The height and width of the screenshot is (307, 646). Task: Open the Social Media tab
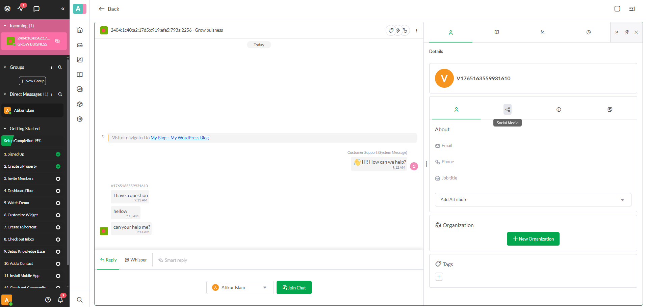click(x=508, y=109)
